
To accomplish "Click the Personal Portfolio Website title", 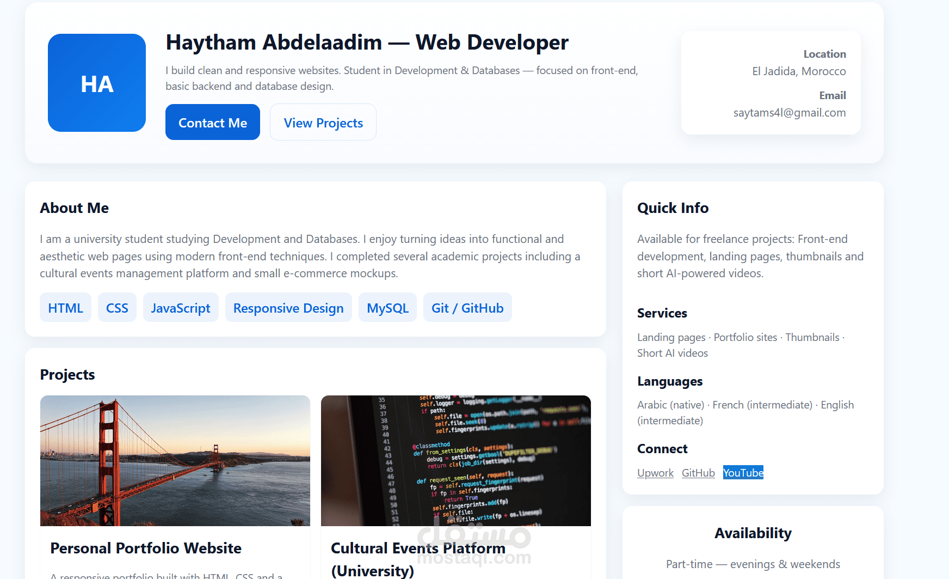I will tap(145, 548).
